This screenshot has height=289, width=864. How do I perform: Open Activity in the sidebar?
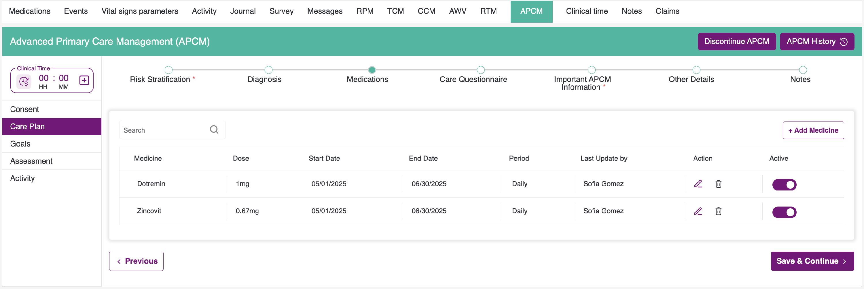click(52, 178)
